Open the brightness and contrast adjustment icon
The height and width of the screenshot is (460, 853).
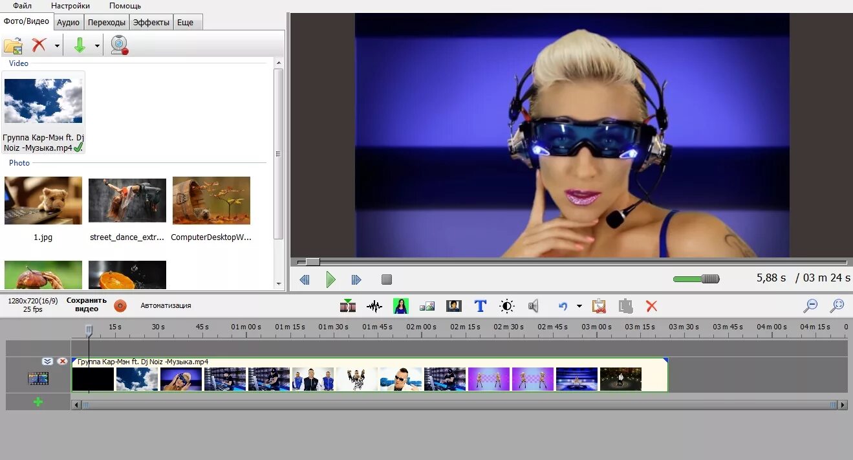506,306
